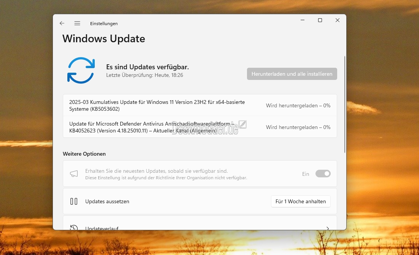
Task: Close the Einstellungen window
Action: coord(338,20)
